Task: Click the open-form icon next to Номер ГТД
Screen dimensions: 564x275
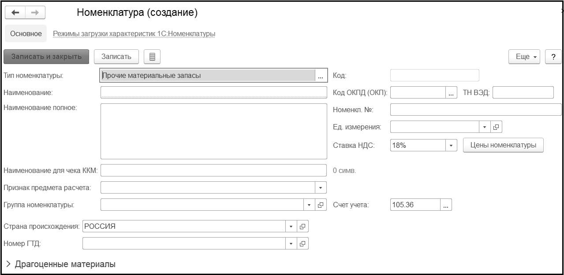Action: tap(303, 243)
